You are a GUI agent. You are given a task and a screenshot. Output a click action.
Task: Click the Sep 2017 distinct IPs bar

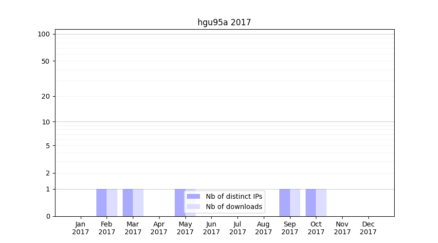[285, 203]
